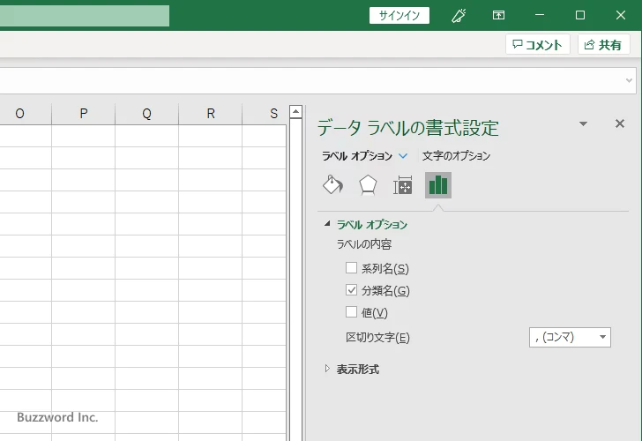The image size is (642, 441).
Task: Enable the 系列名(S) checkbox
Action: click(x=351, y=268)
